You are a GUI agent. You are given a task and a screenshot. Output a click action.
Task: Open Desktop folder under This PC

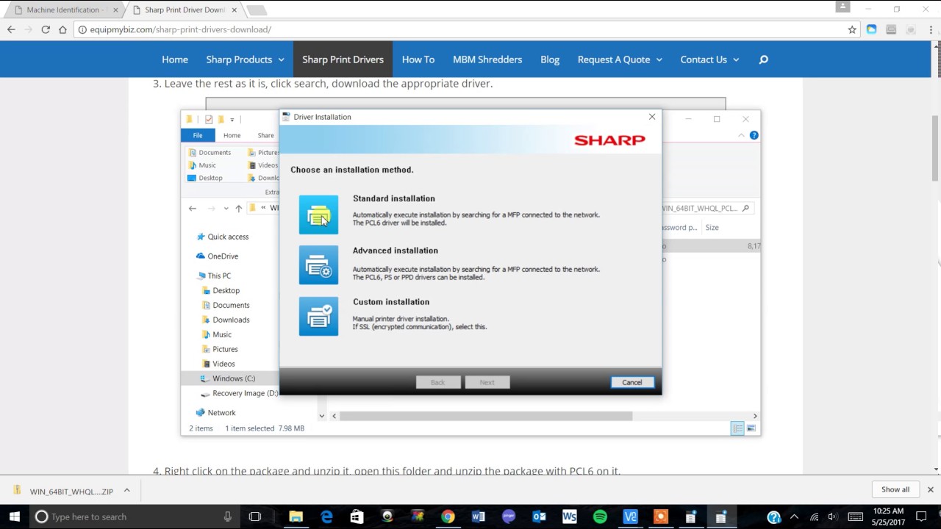pyautogui.click(x=221, y=290)
